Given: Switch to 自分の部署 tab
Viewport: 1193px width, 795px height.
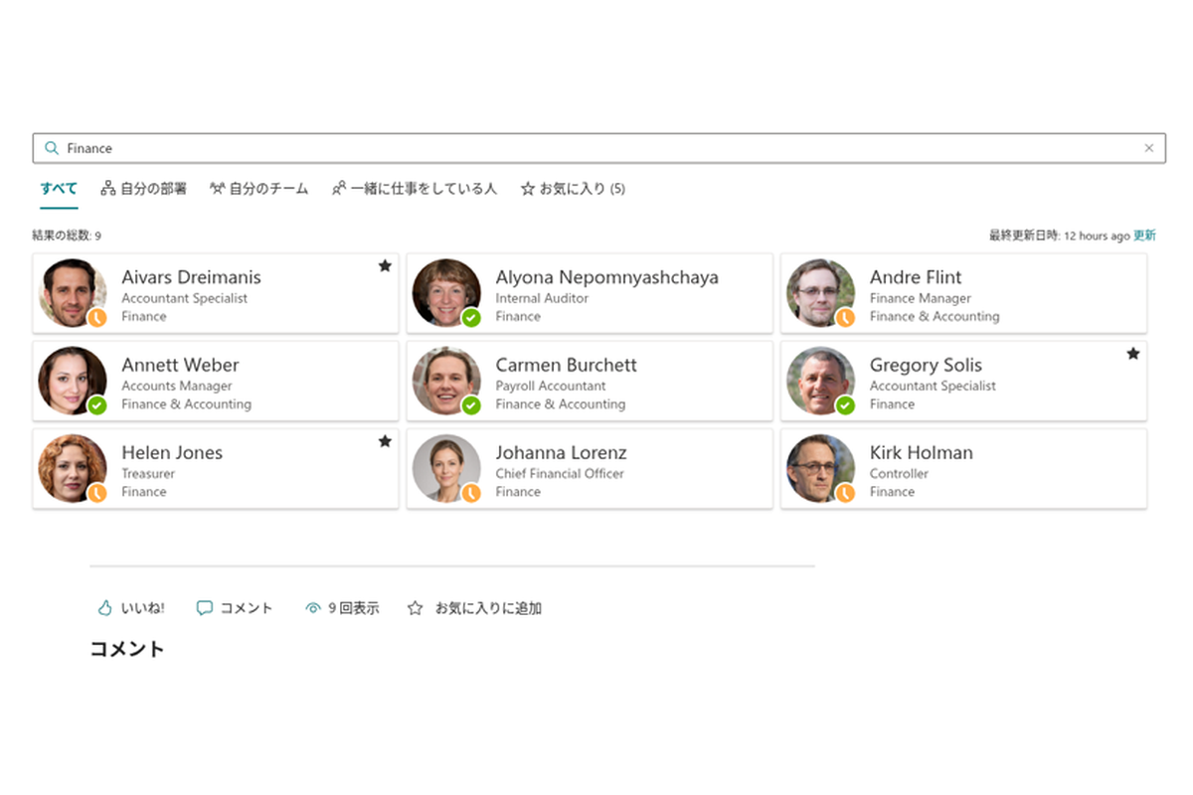Looking at the screenshot, I should coord(143,188).
